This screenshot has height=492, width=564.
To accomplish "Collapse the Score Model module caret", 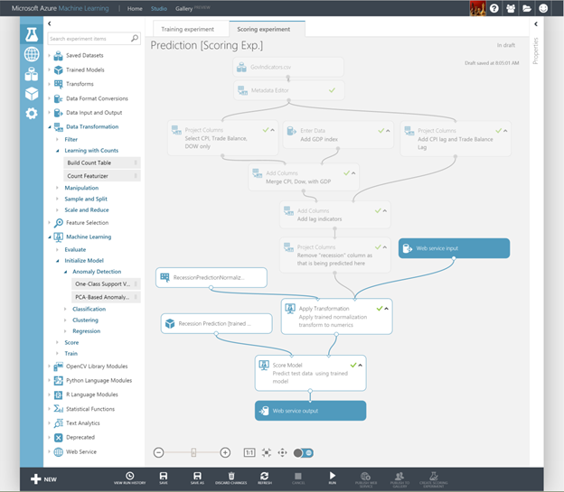I will click(360, 365).
